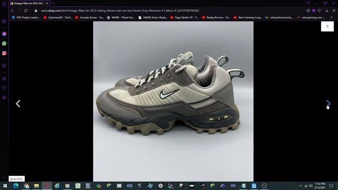Reload the eBay page
Viewport: 338px width, 190px height.
pyautogui.click(x=26, y=11)
